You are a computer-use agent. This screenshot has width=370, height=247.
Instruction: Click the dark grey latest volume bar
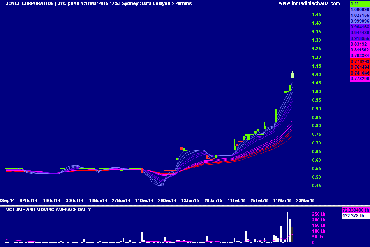(x=292, y=235)
